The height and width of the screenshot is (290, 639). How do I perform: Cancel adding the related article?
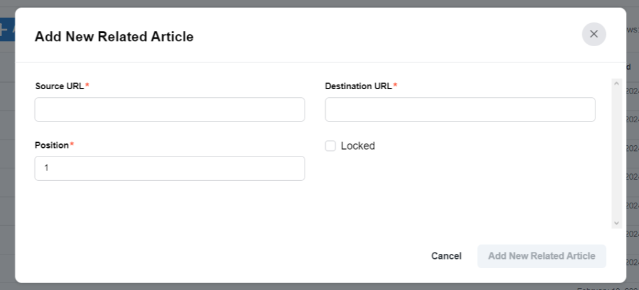(x=446, y=256)
